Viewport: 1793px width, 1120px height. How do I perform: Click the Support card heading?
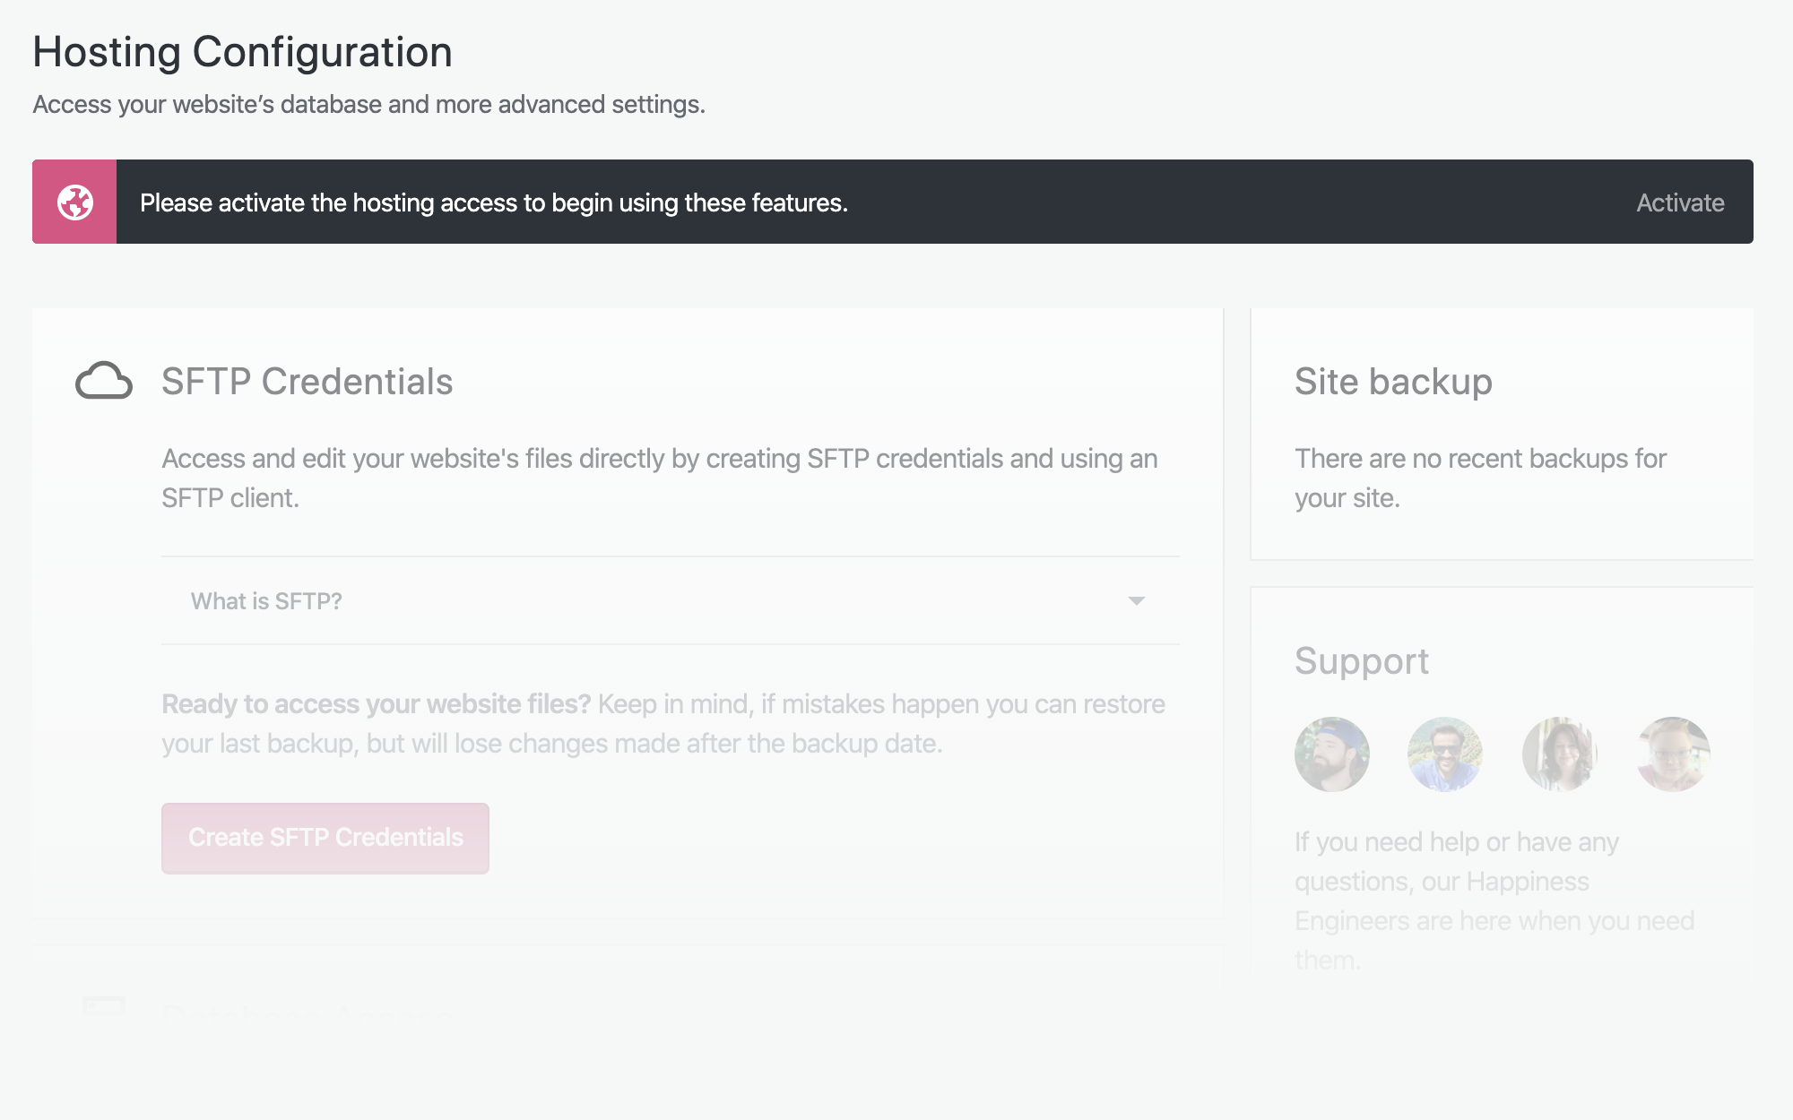point(1361,661)
